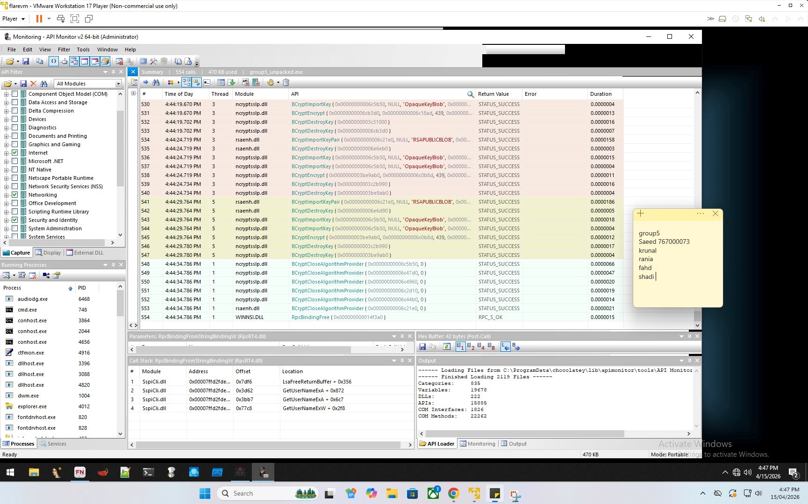Open Chrome from the host taskbar
The image size is (808, 504).
(x=453, y=493)
